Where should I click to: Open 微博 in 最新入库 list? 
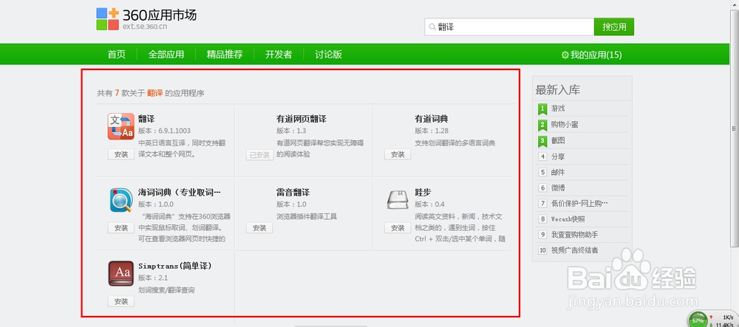point(558,187)
